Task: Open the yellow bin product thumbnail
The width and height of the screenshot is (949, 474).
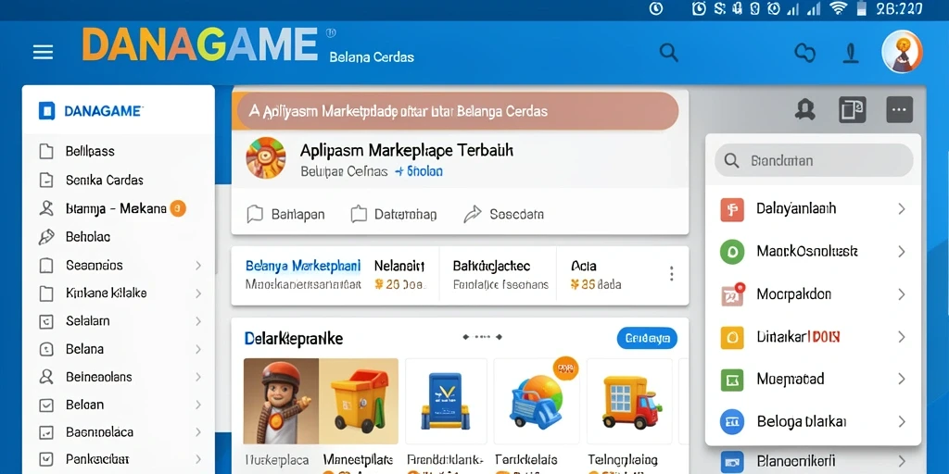Action: coord(359,402)
